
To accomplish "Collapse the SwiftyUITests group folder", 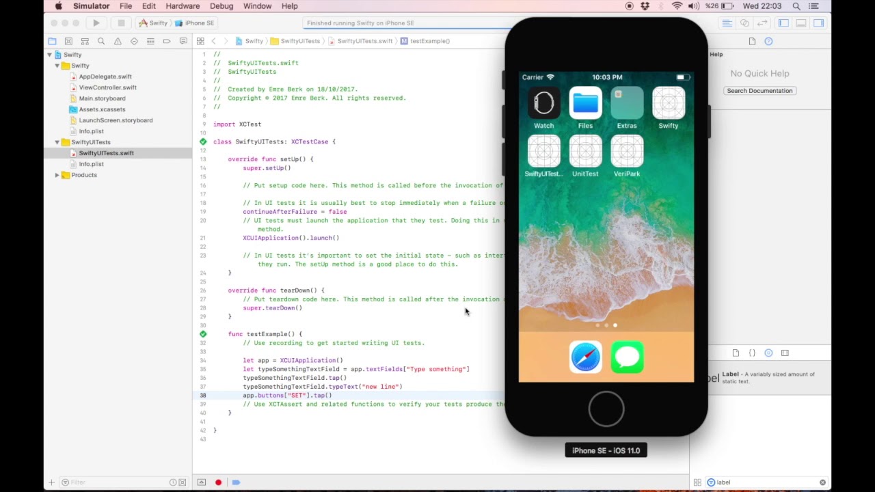I will (57, 142).
